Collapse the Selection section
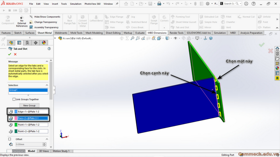 pyautogui.click(x=47, y=85)
